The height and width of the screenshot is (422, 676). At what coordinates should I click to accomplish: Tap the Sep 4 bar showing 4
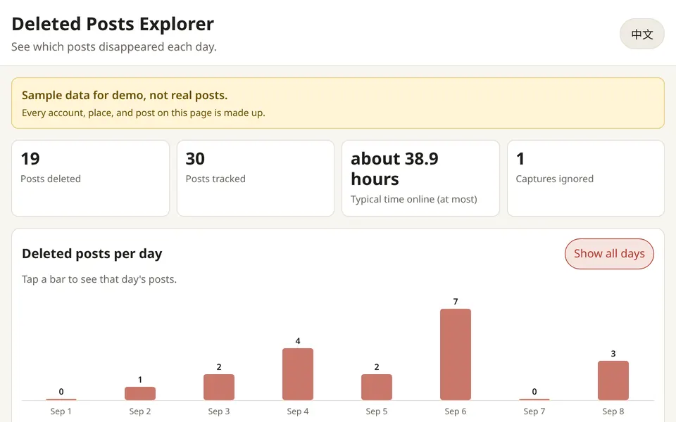click(x=298, y=373)
